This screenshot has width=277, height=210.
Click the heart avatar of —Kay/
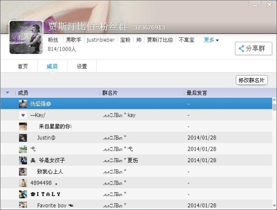(x=23, y=115)
